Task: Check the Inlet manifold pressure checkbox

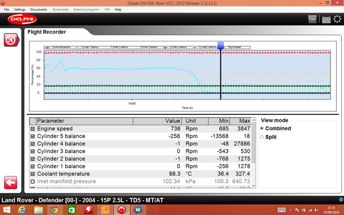Action: click(x=33, y=182)
